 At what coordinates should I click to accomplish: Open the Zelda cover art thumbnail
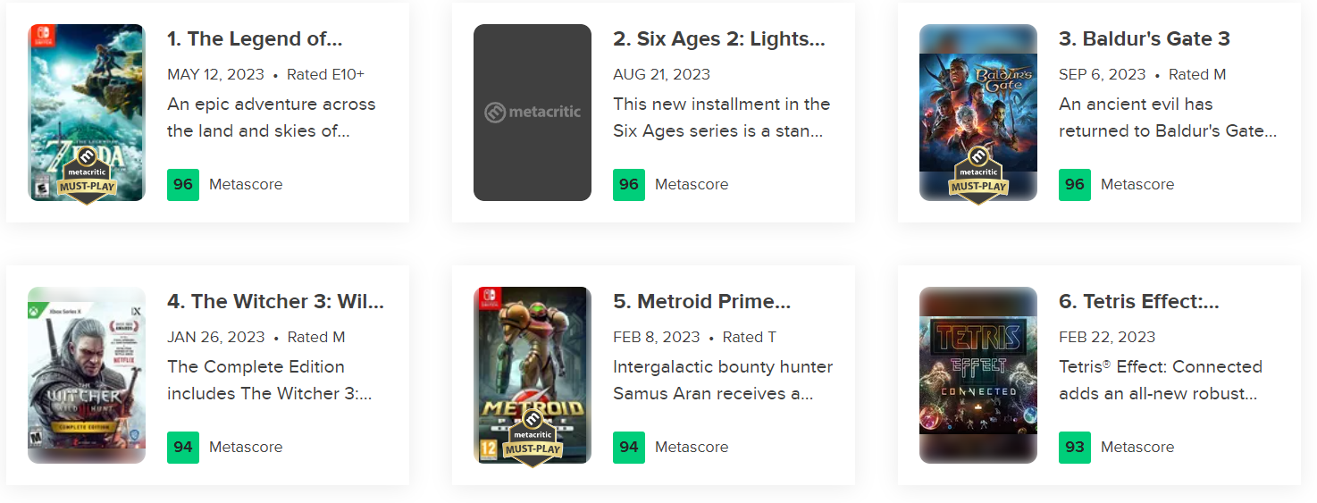point(87,113)
